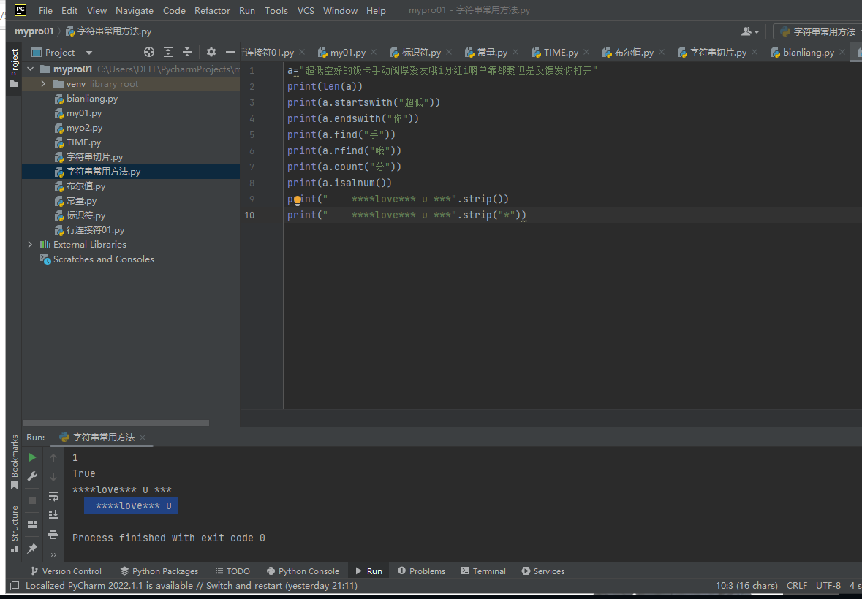Toggle the Project side tool button
862x599 pixels.
point(15,68)
